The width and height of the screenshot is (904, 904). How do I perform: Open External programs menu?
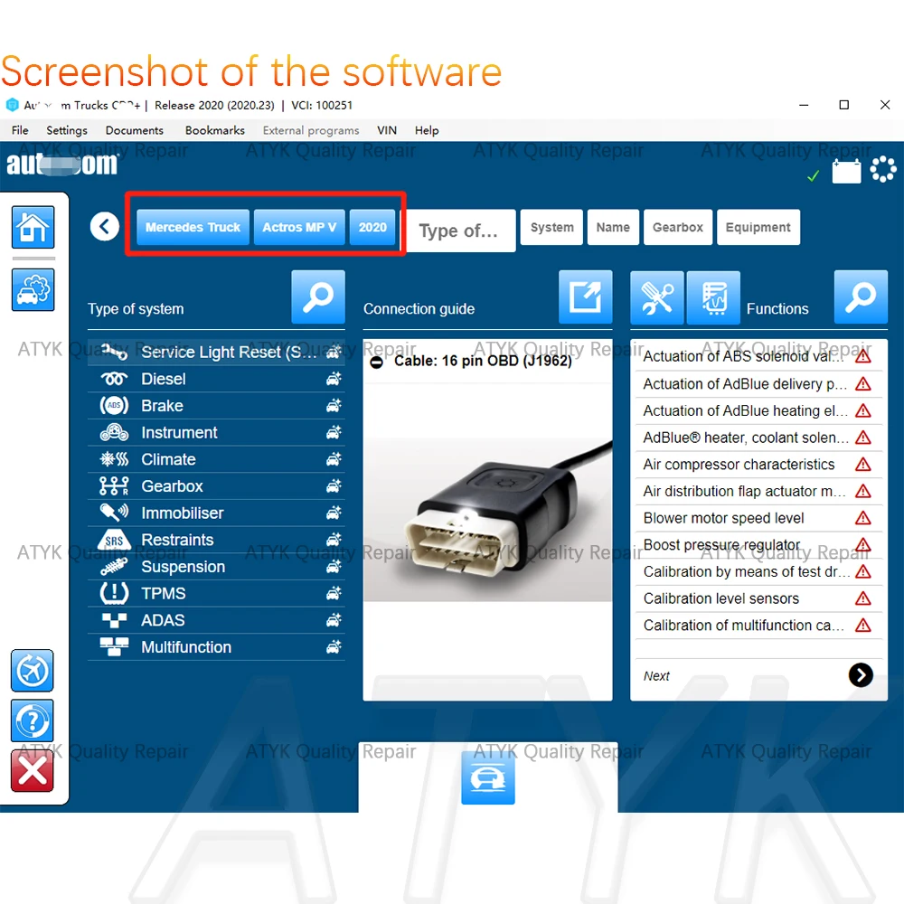(311, 130)
